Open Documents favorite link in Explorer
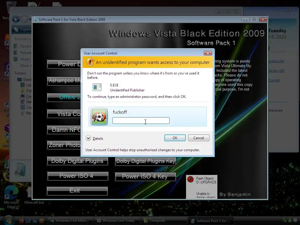The image size is (300, 225). [x=22, y=46]
